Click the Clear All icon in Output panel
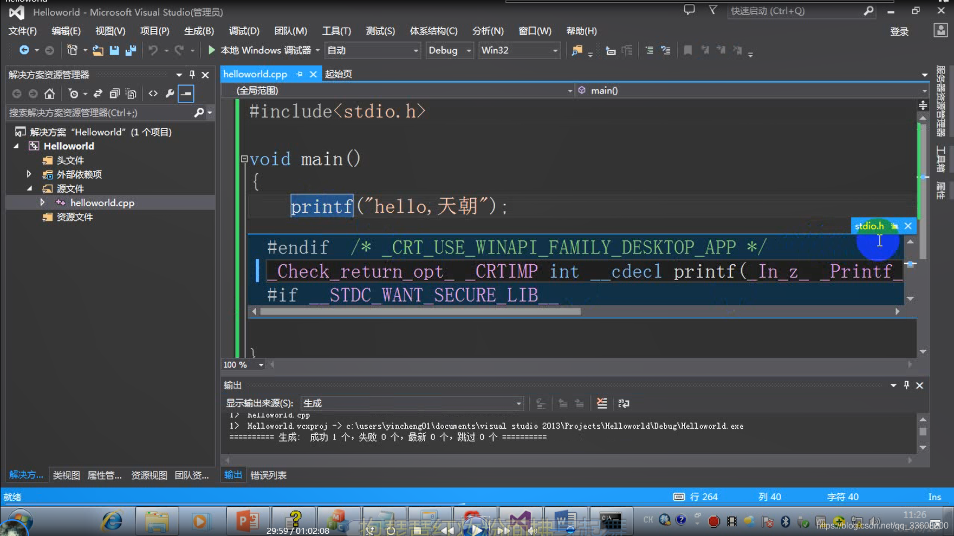Viewport: 954px width, 536px height. pos(602,403)
